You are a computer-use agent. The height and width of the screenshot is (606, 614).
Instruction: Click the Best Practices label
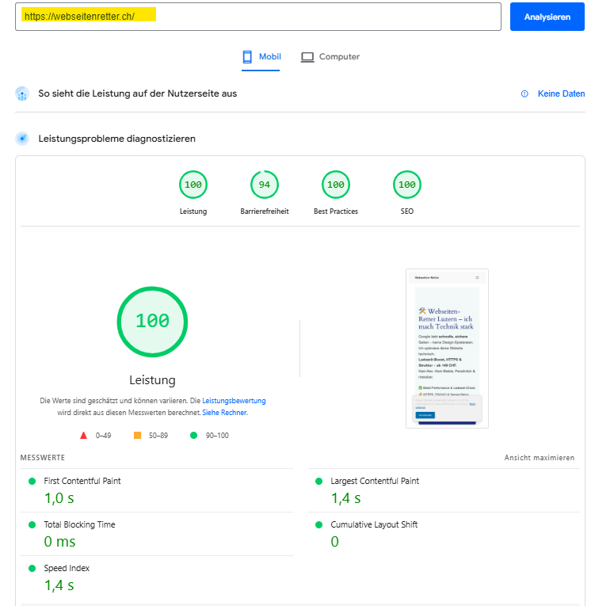coord(336,212)
